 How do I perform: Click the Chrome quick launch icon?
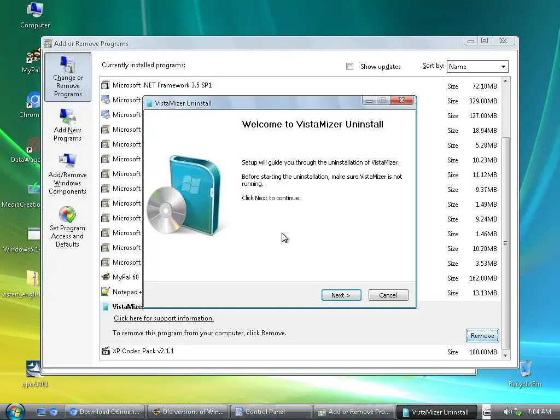point(54,412)
